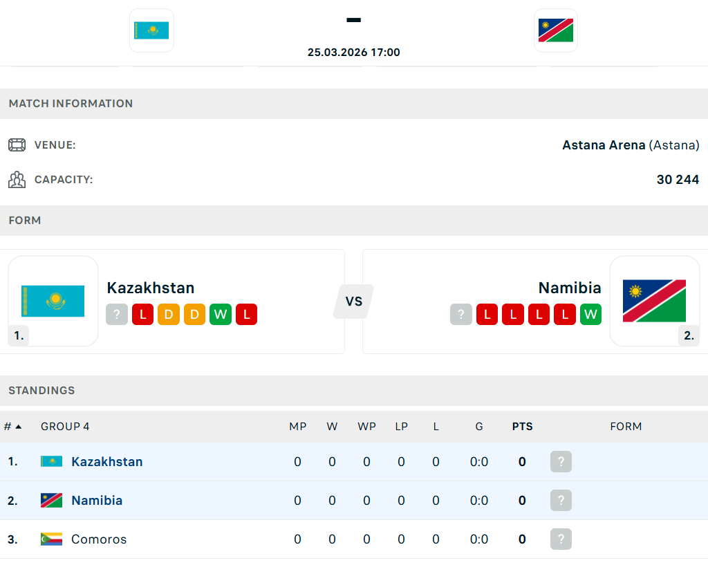The image size is (708, 565).
Task: Click the Astana Arena venue name
Action: [604, 145]
